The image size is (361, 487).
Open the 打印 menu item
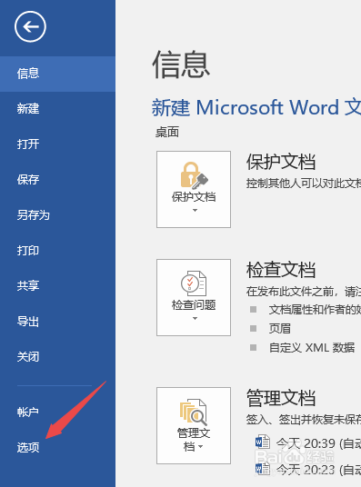coord(57,251)
